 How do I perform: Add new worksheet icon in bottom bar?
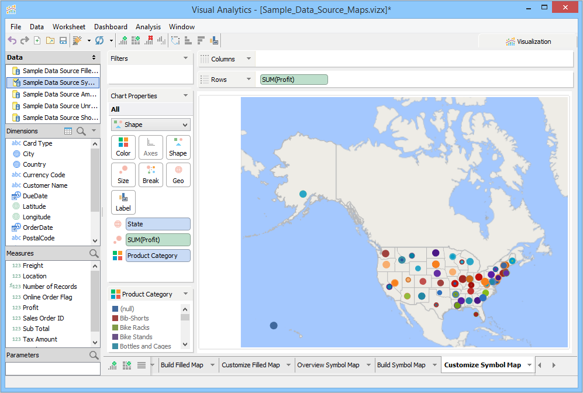tap(113, 365)
